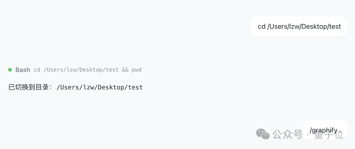Click the dot separator in the watermark
Screen dimensions: 355x149
(308, 135)
